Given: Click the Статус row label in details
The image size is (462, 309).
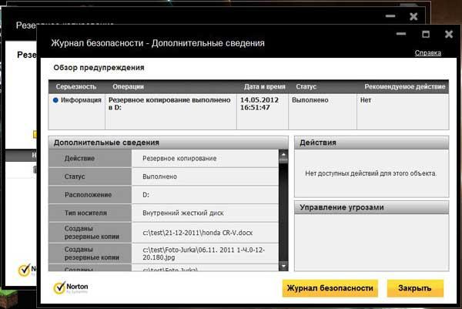Looking at the screenshot, I should pos(90,176).
